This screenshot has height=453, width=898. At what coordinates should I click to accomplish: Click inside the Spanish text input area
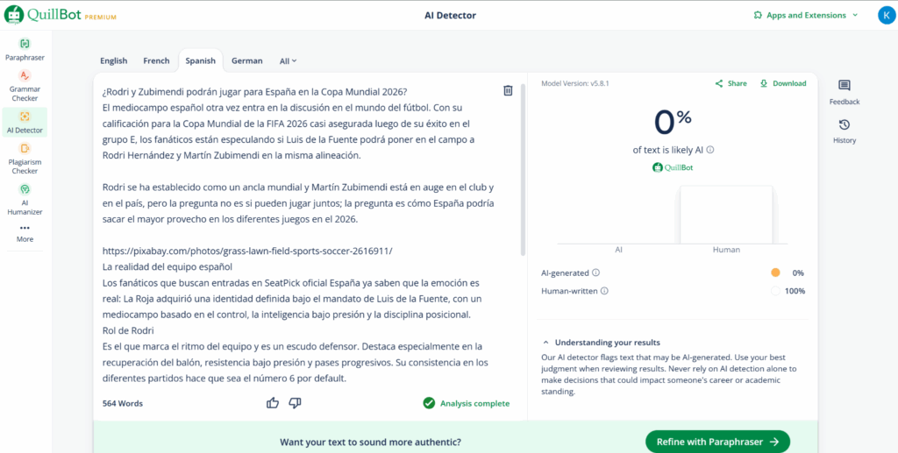(x=298, y=219)
